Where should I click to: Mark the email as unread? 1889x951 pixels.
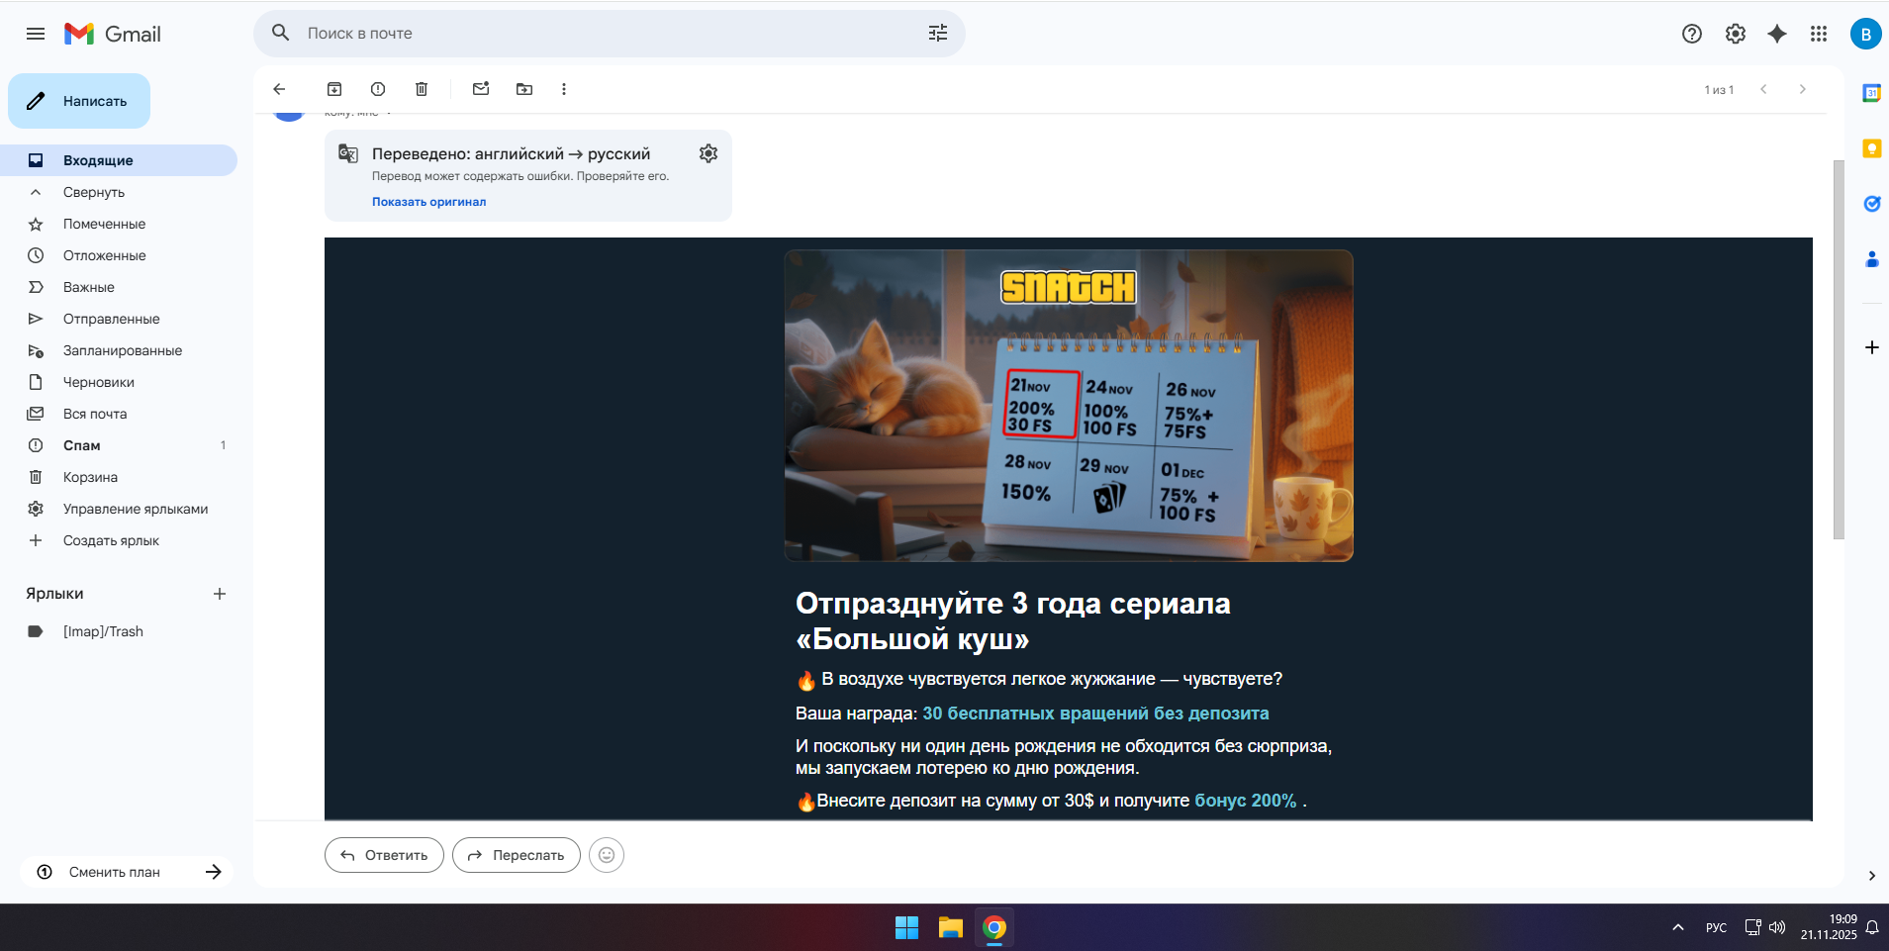pyautogui.click(x=481, y=89)
